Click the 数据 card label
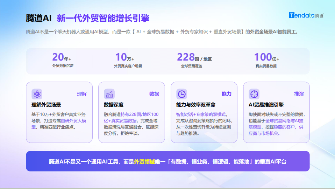This screenshot has width=335, height=189. click(x=154, y=94)
